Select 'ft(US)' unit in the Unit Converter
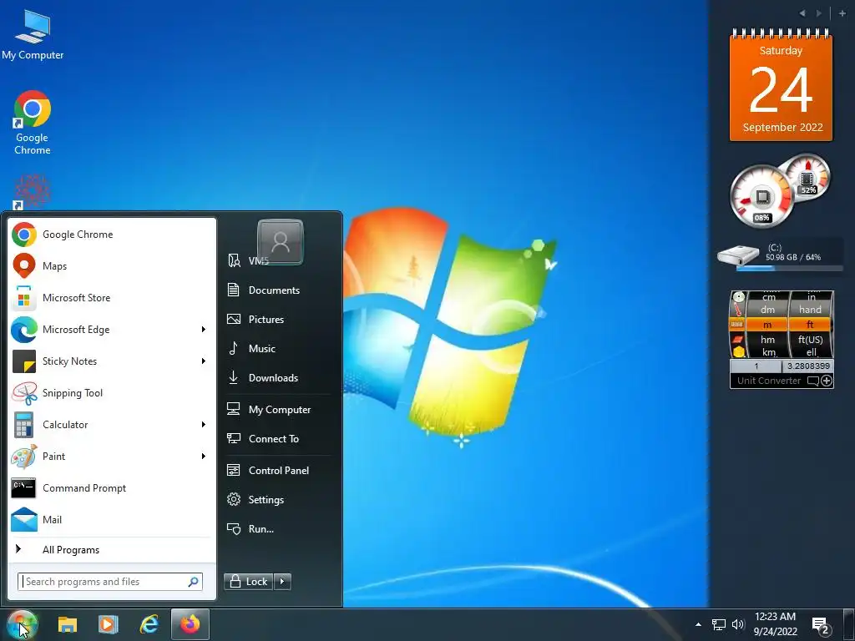 (810, 340)
